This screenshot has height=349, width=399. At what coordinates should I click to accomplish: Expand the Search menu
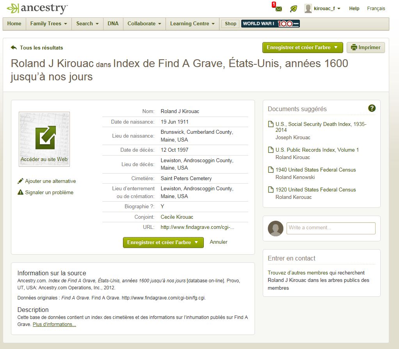tap(87, 24)
